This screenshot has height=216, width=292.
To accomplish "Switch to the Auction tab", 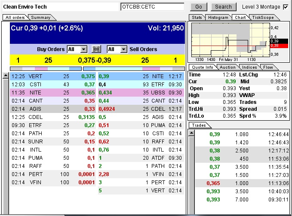I will 227,67.
